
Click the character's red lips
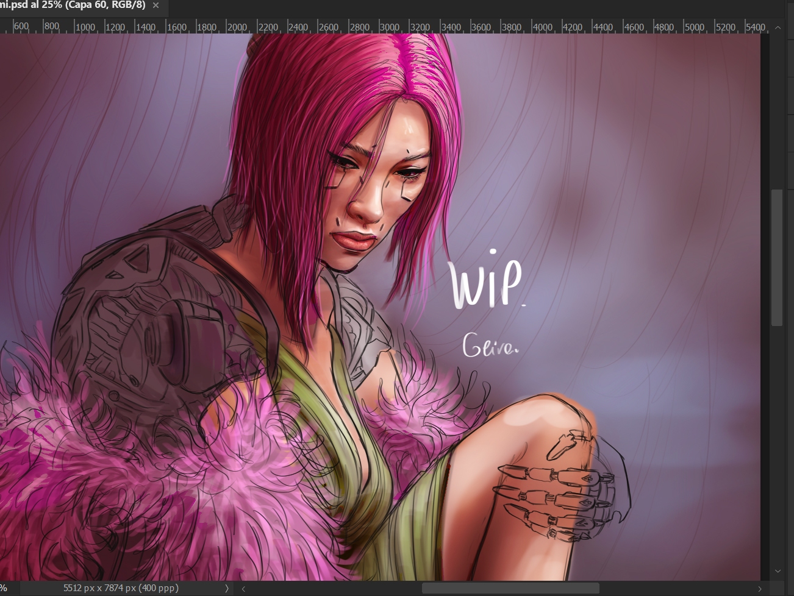[x=356, y=240]
